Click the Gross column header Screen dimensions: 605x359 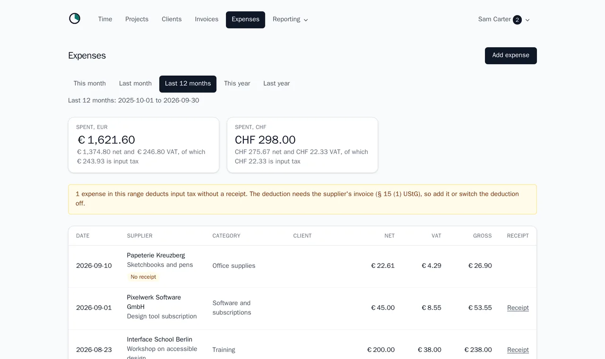[x=483, y=236]
